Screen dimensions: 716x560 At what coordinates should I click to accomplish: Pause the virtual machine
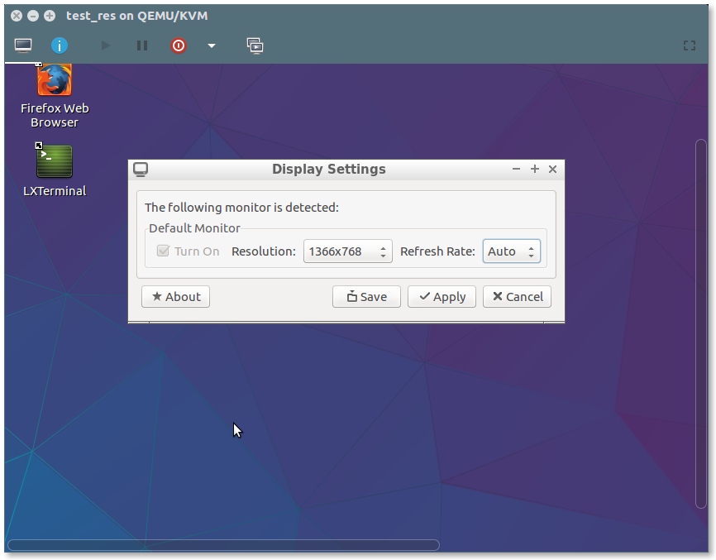[142, 45]
